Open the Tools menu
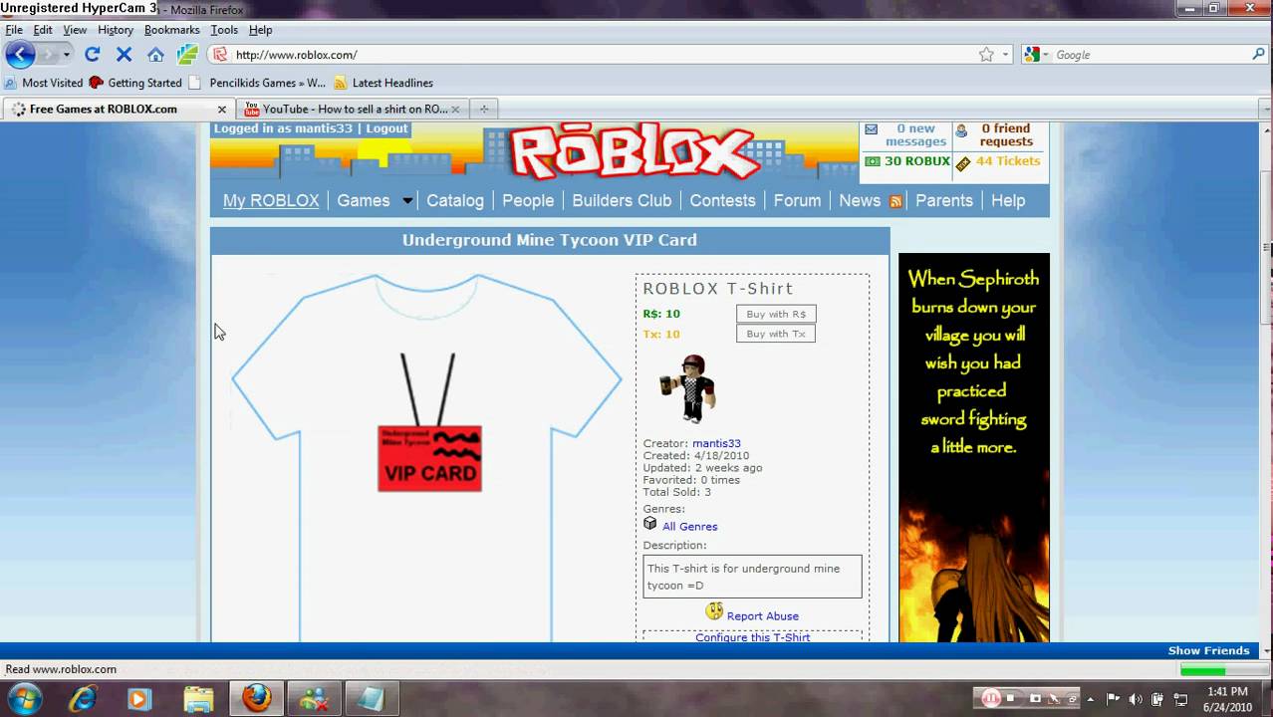 coord(224,30)
